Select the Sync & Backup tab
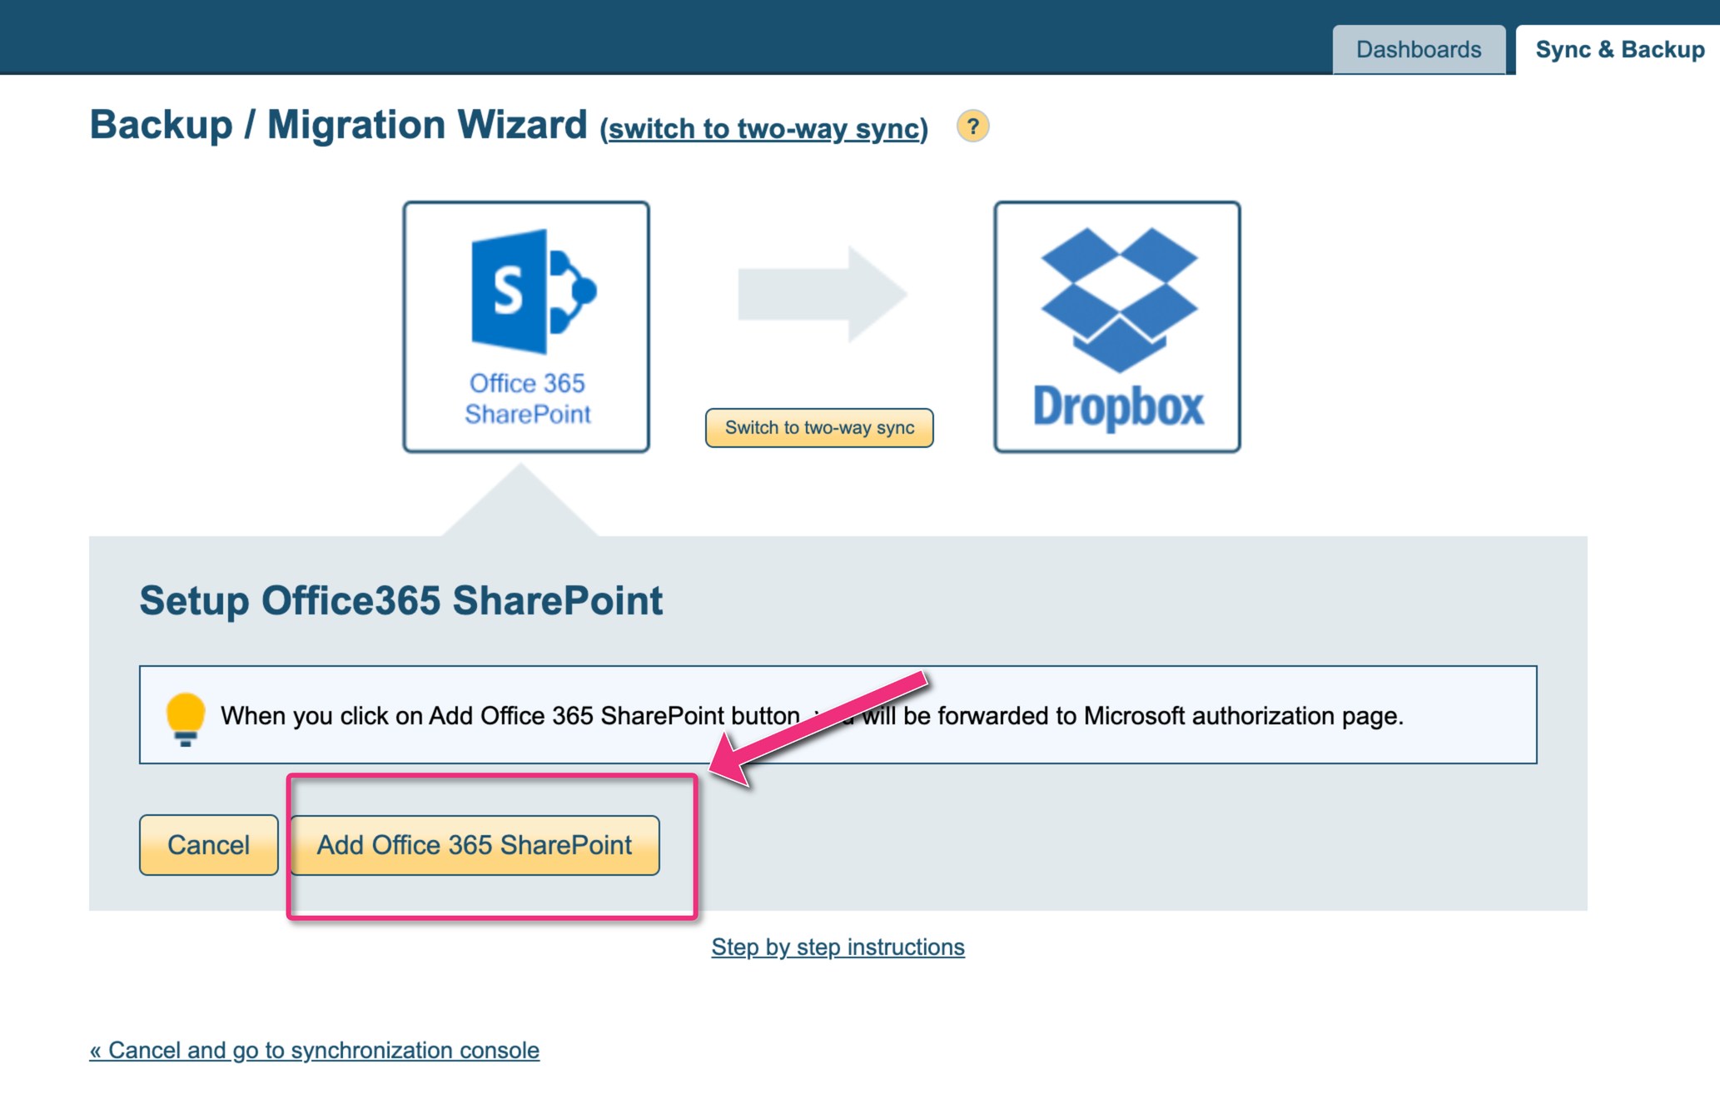 point(1618,49)
